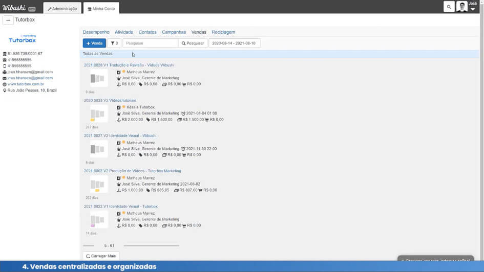
Task: Load more sales with Carregar Mais
Action: [x=101, y=256]
